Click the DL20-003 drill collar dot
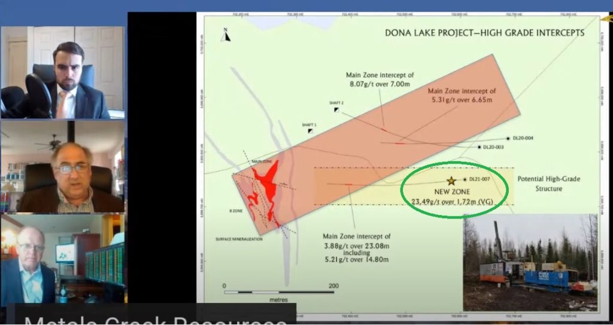613x325 pixels. point(480,147)
